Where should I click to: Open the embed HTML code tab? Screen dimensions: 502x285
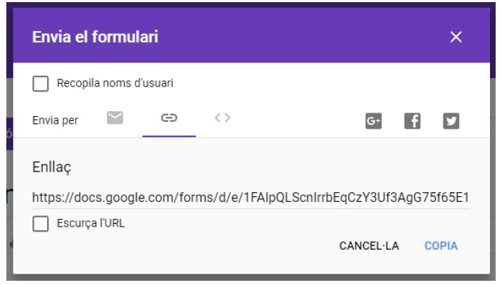pyautogui.click(x=222, y=118)
